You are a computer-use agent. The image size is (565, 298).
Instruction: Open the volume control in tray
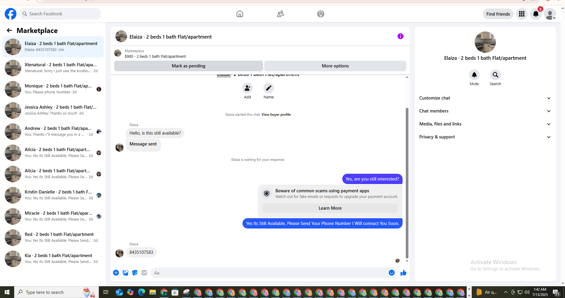(527, 292)
